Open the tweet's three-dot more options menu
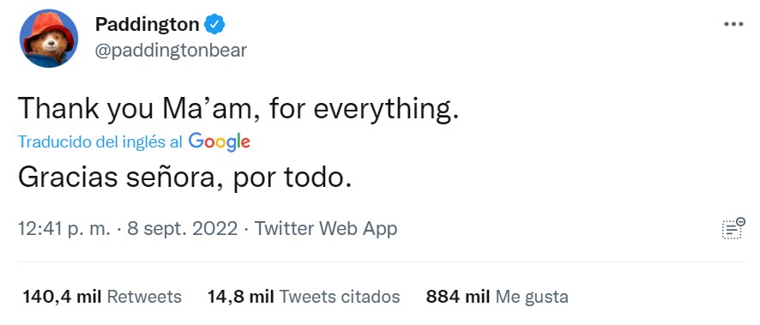 (733, 24)
